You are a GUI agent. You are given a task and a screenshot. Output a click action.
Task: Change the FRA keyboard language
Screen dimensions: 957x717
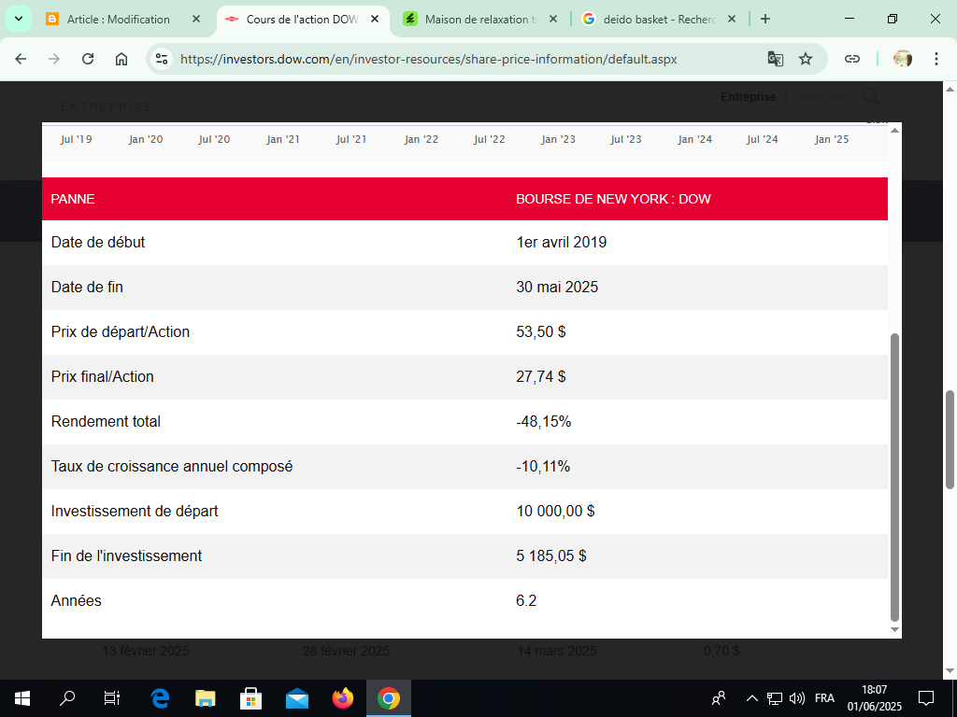(x=824, y=698)
